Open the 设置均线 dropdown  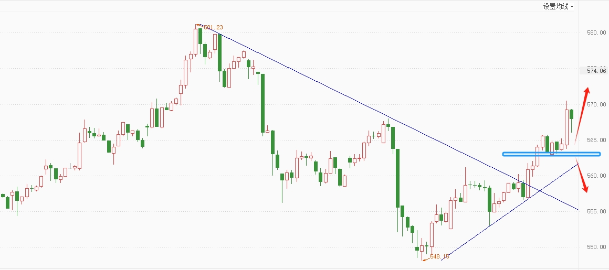tap(558, 7)
